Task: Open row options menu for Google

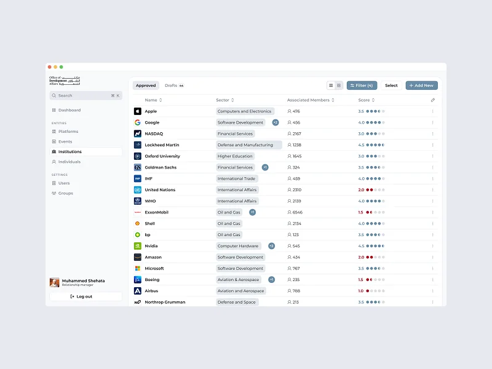Action: 433,122
